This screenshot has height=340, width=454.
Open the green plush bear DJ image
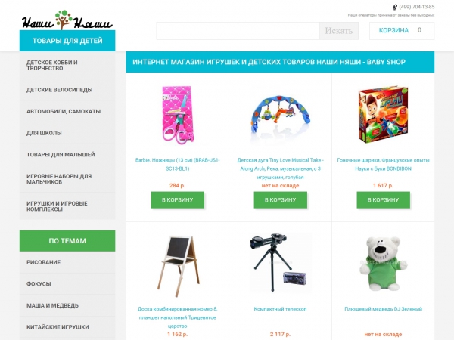pyautogui.click(x=383, y=263)
